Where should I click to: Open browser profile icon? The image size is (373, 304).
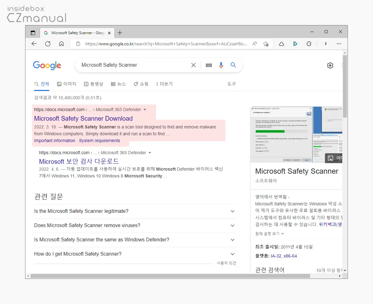click(x=325, y=44)
